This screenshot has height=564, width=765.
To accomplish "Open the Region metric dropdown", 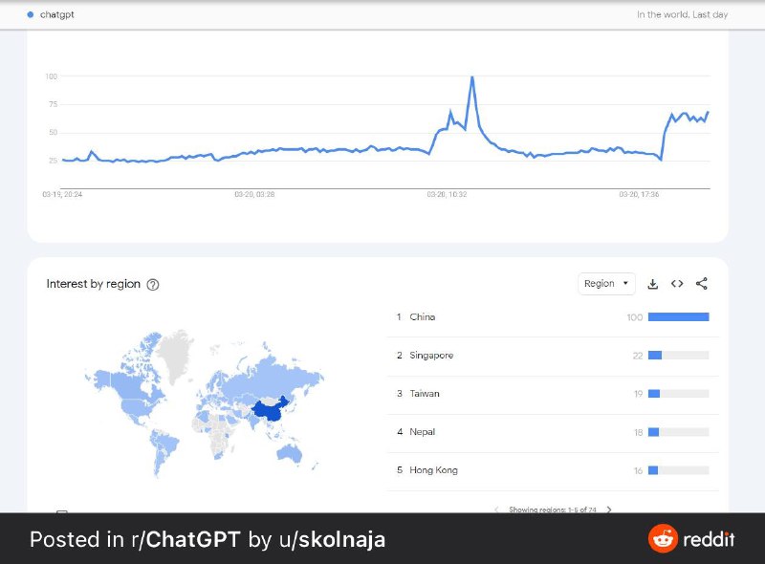I will (605, 283).
